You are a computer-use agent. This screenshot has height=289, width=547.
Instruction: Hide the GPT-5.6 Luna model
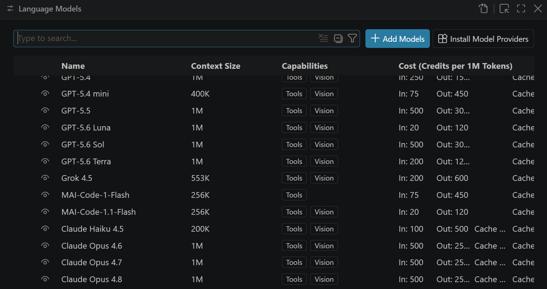45,128
